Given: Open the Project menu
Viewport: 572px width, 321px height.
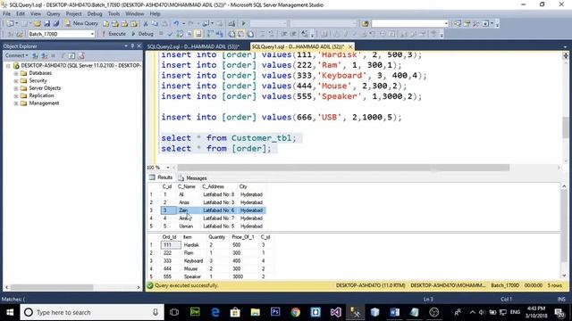Looking at the screenshot, I should point(73,14).
